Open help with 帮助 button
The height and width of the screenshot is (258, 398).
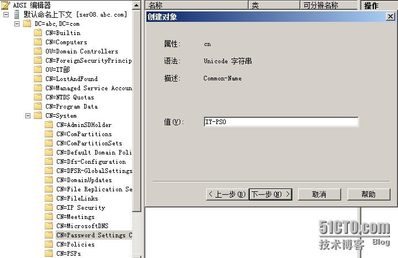pos(369,195)
